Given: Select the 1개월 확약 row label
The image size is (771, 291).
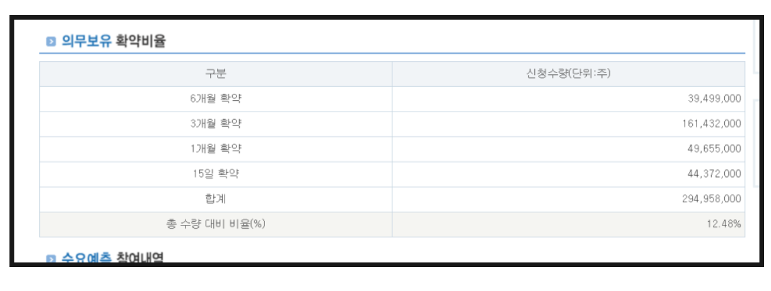Looking at the screenshot, I should [x=216, y=149].
